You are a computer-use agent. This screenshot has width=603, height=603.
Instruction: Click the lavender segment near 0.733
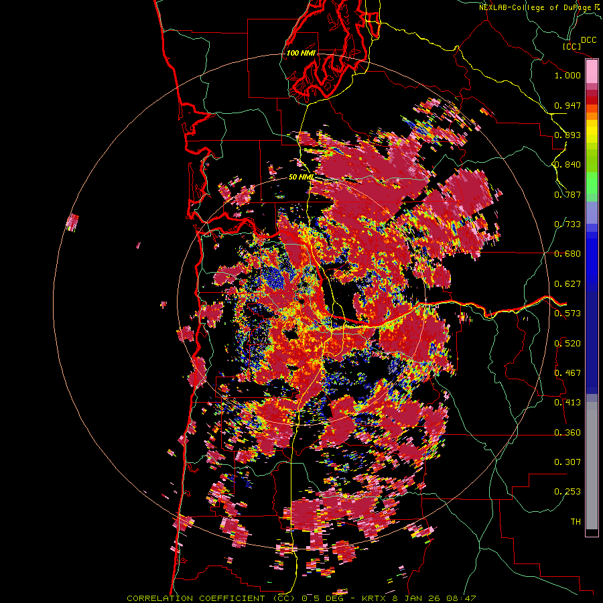pos(592,212)
